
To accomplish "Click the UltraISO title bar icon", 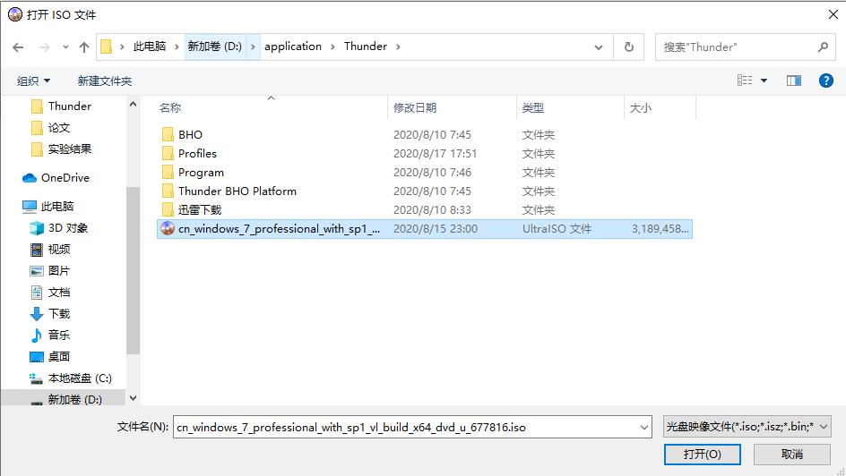I will point(15,14).
